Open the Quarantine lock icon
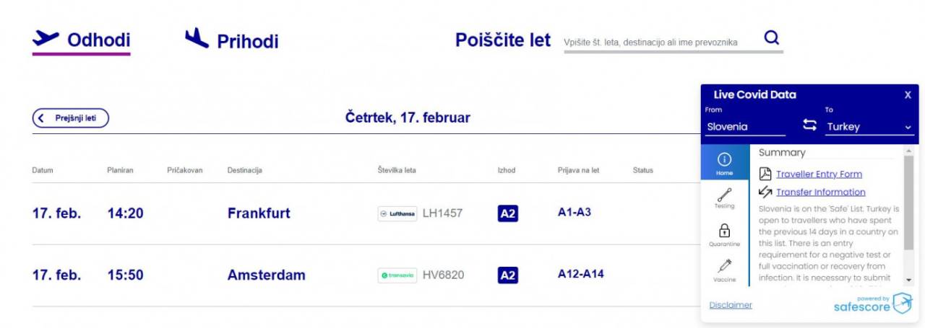The image size is (925, 328). click(724, 234)
